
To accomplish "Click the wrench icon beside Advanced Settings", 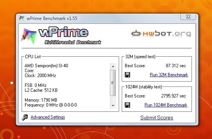I will click(25, 117).
